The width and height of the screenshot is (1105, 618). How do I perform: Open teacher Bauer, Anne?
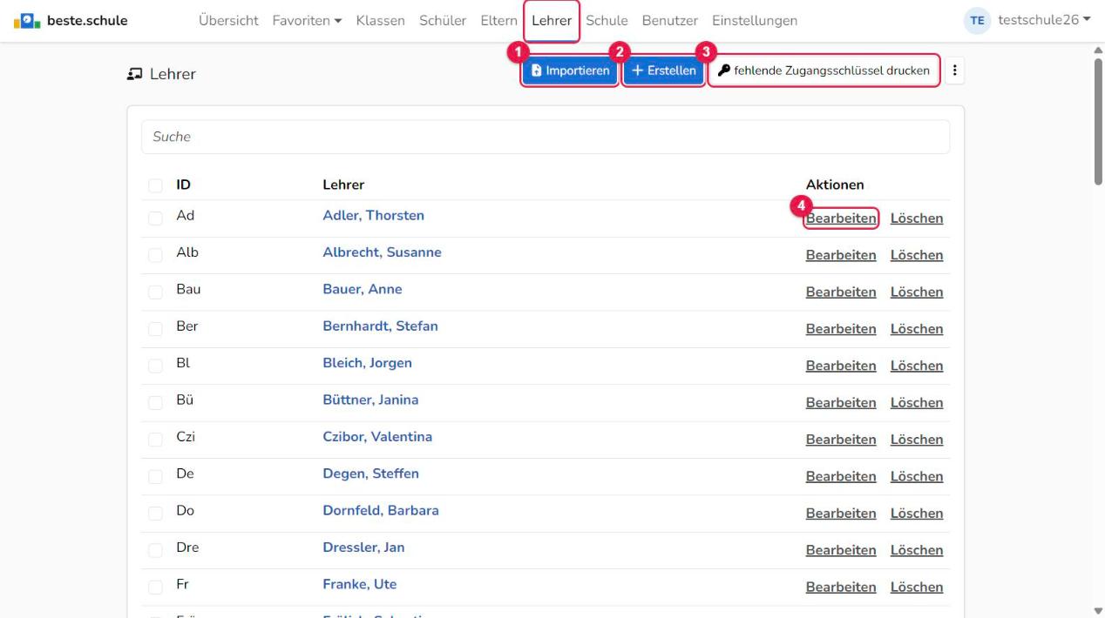[363, 289]
